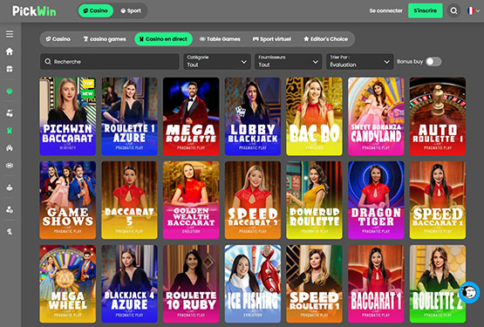Launch the Bac Bo game

click(x=314, y=116)
